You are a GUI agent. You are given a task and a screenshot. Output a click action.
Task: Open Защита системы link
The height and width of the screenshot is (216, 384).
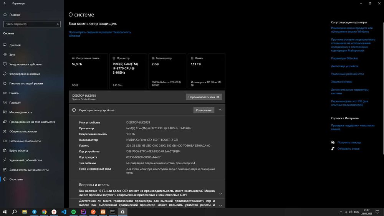pyautogui.click(x=342, y=82)
